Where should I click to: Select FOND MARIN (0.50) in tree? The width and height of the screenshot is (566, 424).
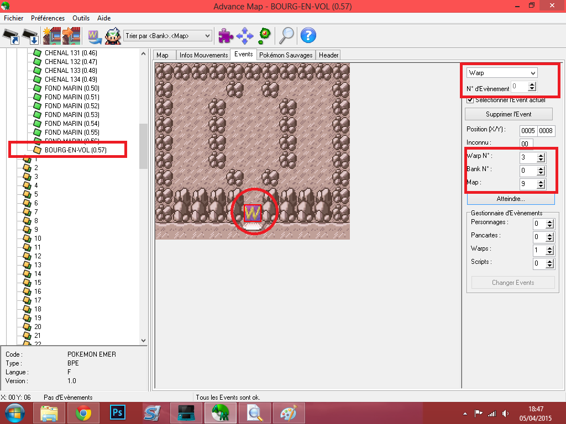pos(72,88)
